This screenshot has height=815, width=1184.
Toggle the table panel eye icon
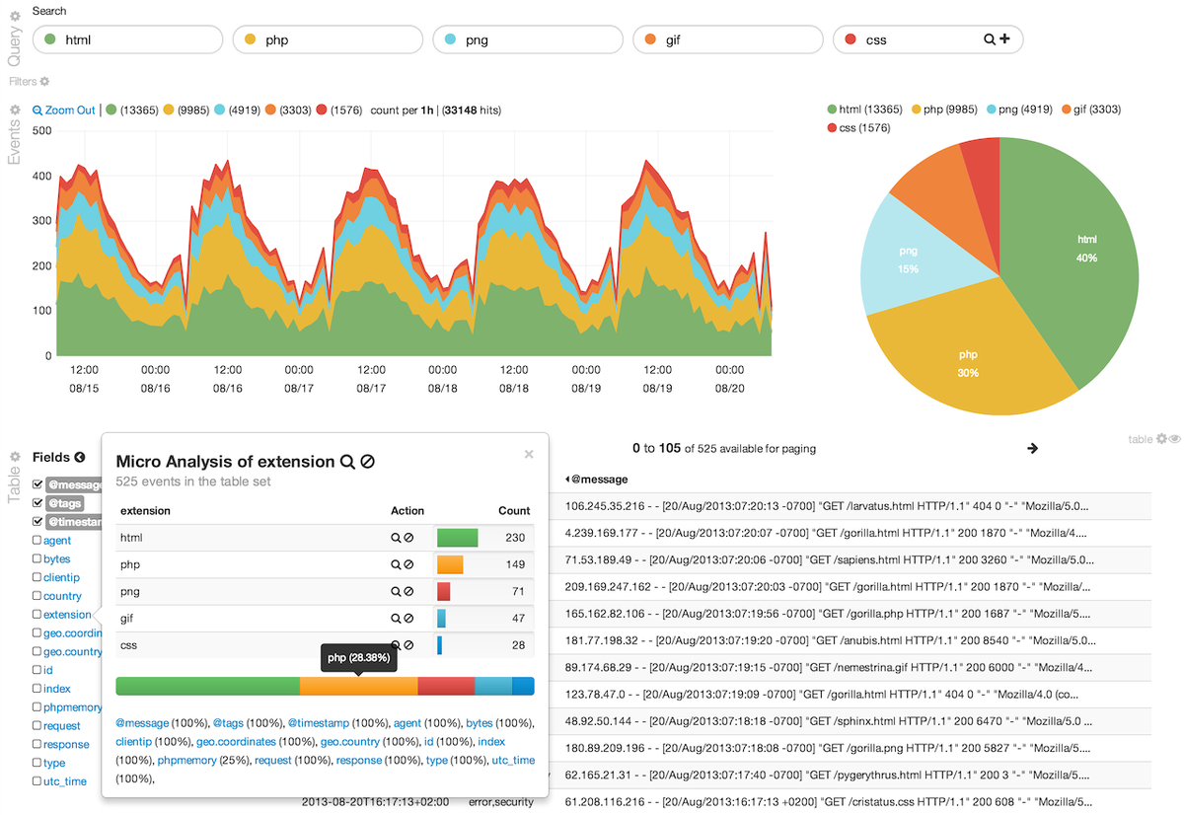[x=1175, y=438]
